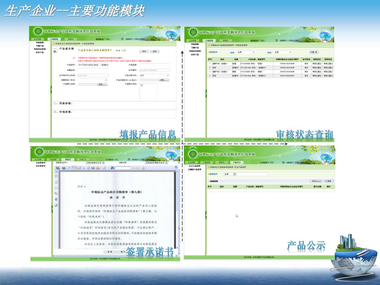Click the green logo in 填报产品信息 panel header
This screenshot has height=285, width=380.
click(x=38, y=31)
